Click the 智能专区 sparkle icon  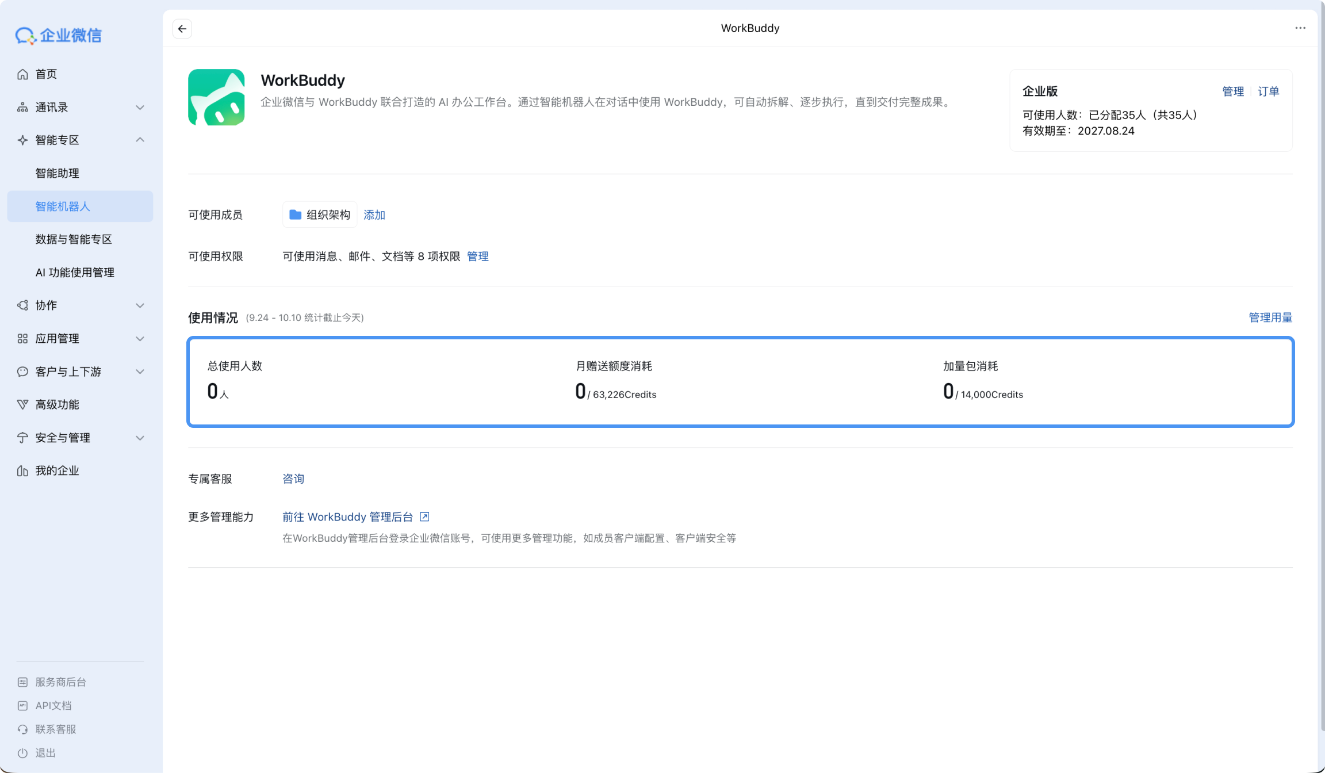[x=23, y=140]
